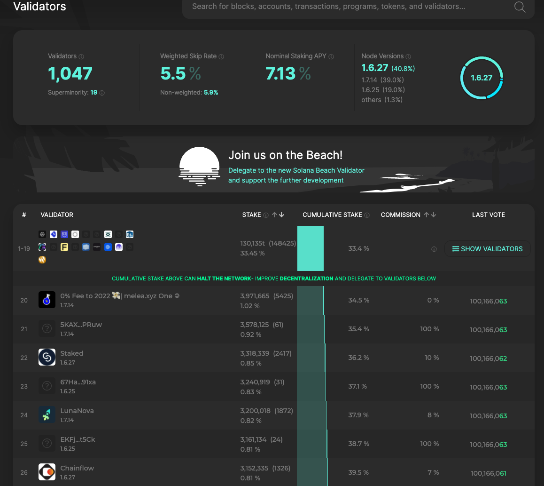Click the blue cube validator icon
The width and height of the screenshot is (544, 486).
pos(86,247)
